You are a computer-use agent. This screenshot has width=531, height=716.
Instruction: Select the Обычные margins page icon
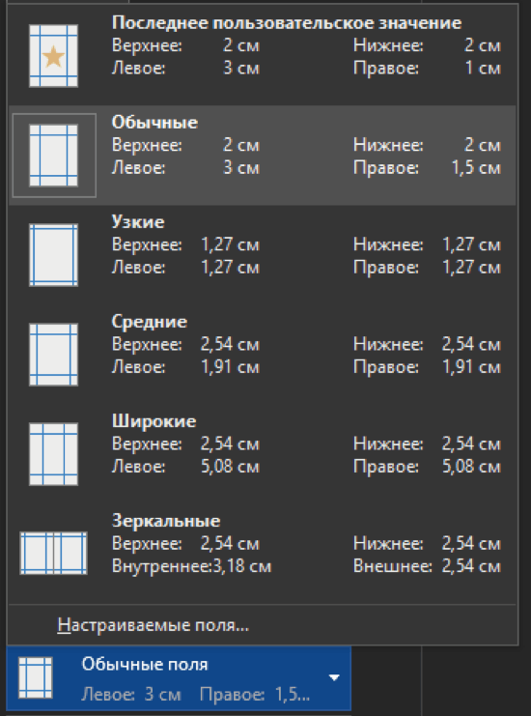click(x=53, y=156)
